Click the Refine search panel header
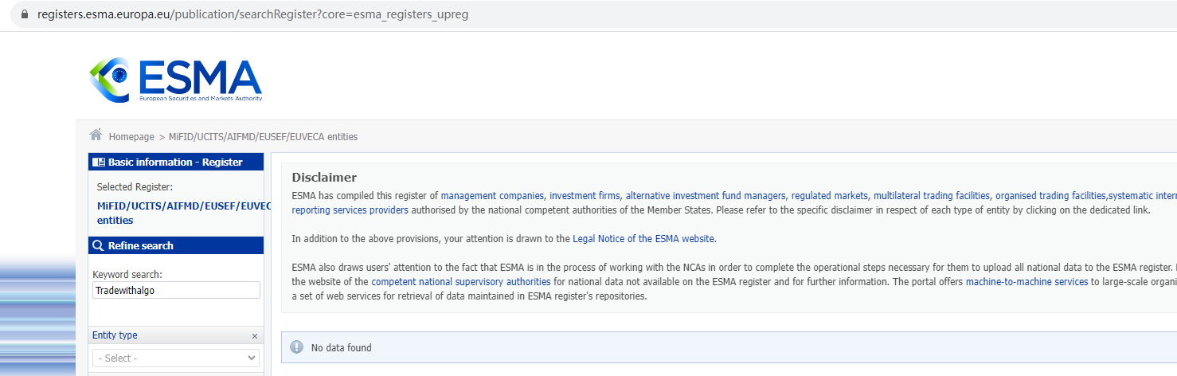This screenshot has height=376, width=1177. coord(175,245)
